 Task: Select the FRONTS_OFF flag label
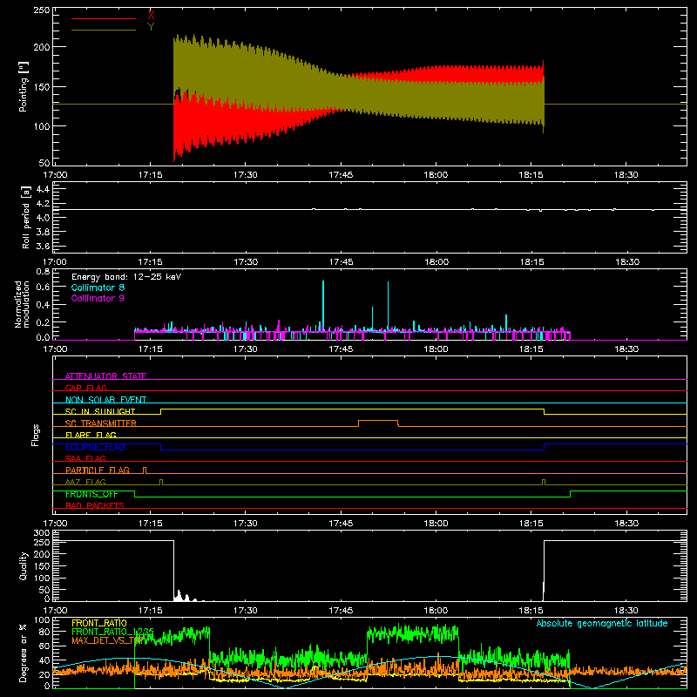click(x=91, y=494)
